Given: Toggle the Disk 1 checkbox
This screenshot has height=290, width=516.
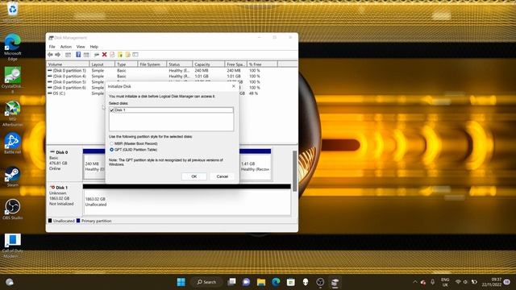Looking at the screenshot, I should click(x=112, y=110).
